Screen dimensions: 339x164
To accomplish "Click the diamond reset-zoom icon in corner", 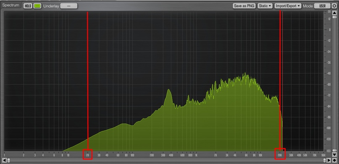I will [334, 160].
